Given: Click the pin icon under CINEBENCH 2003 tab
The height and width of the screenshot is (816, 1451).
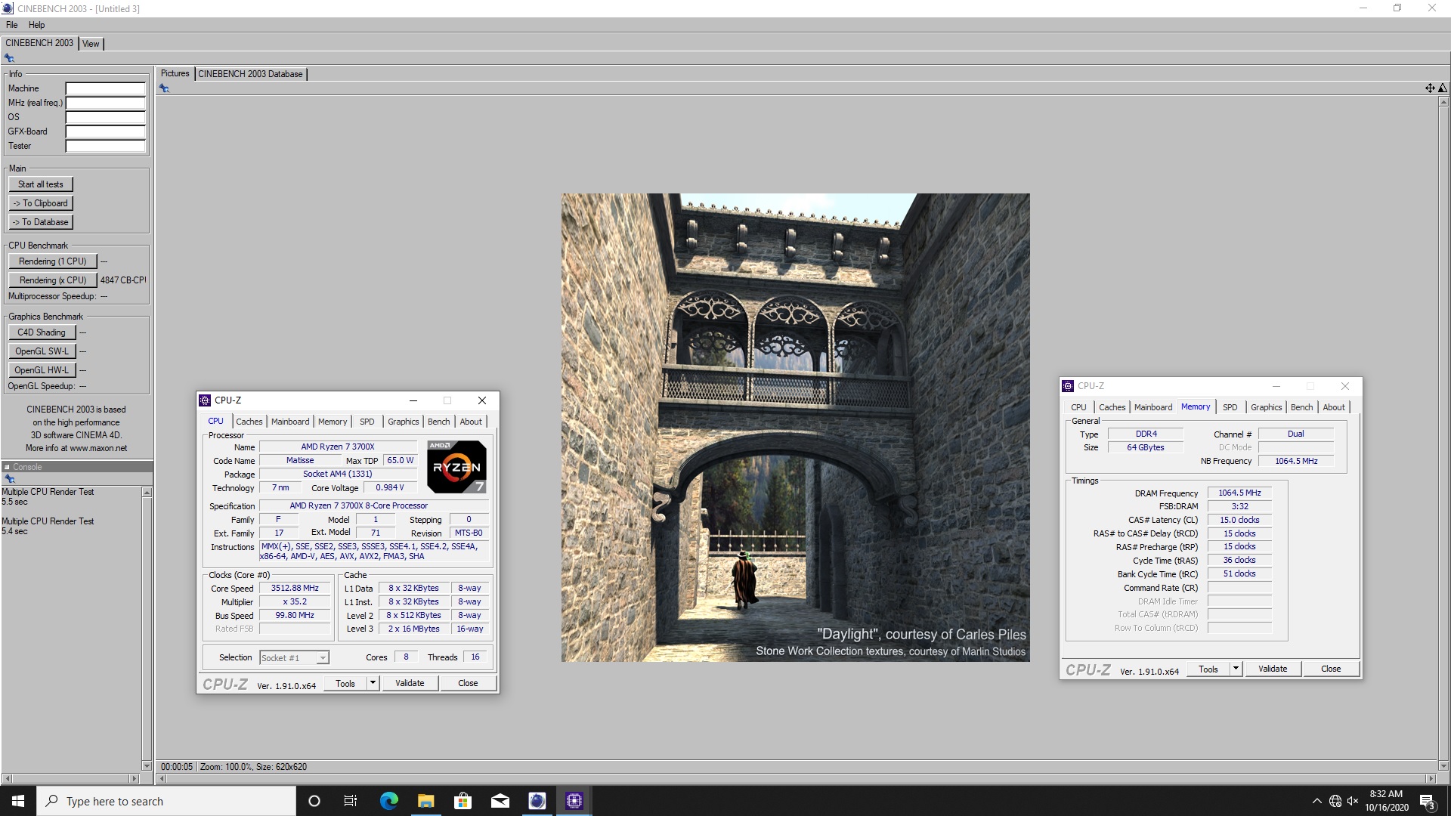Looking at the screenshot, I should click(x=9, y=58).
